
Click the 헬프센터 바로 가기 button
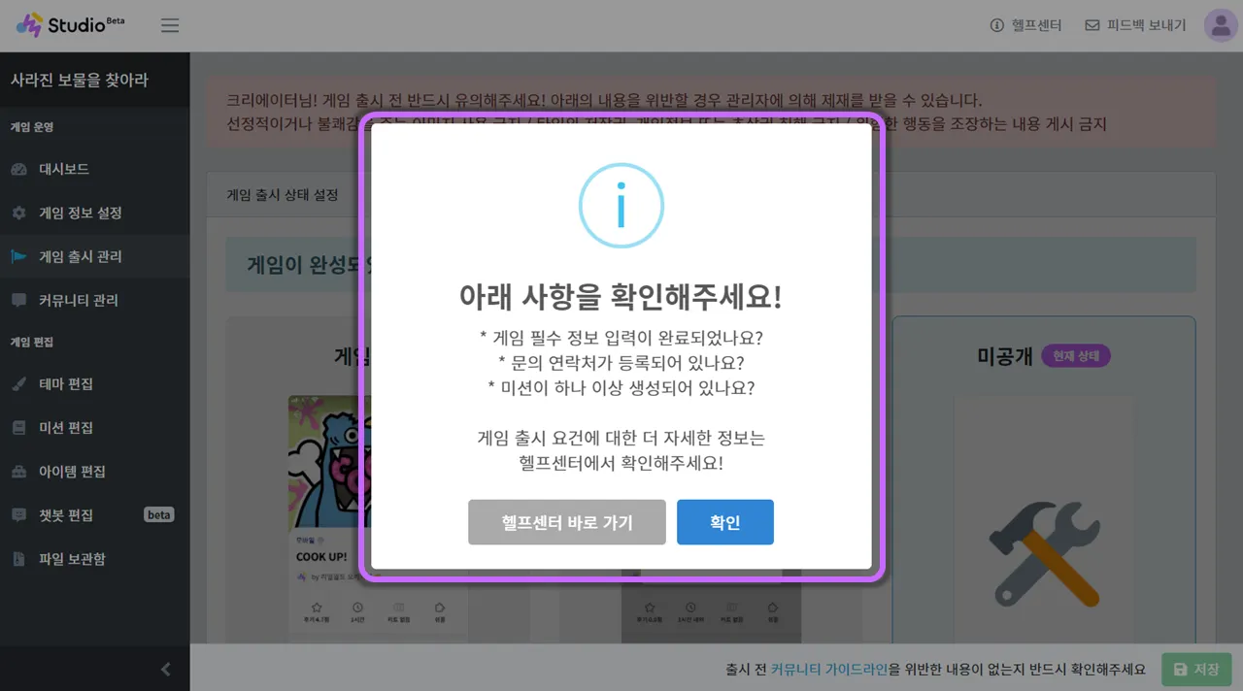point(567,522)
